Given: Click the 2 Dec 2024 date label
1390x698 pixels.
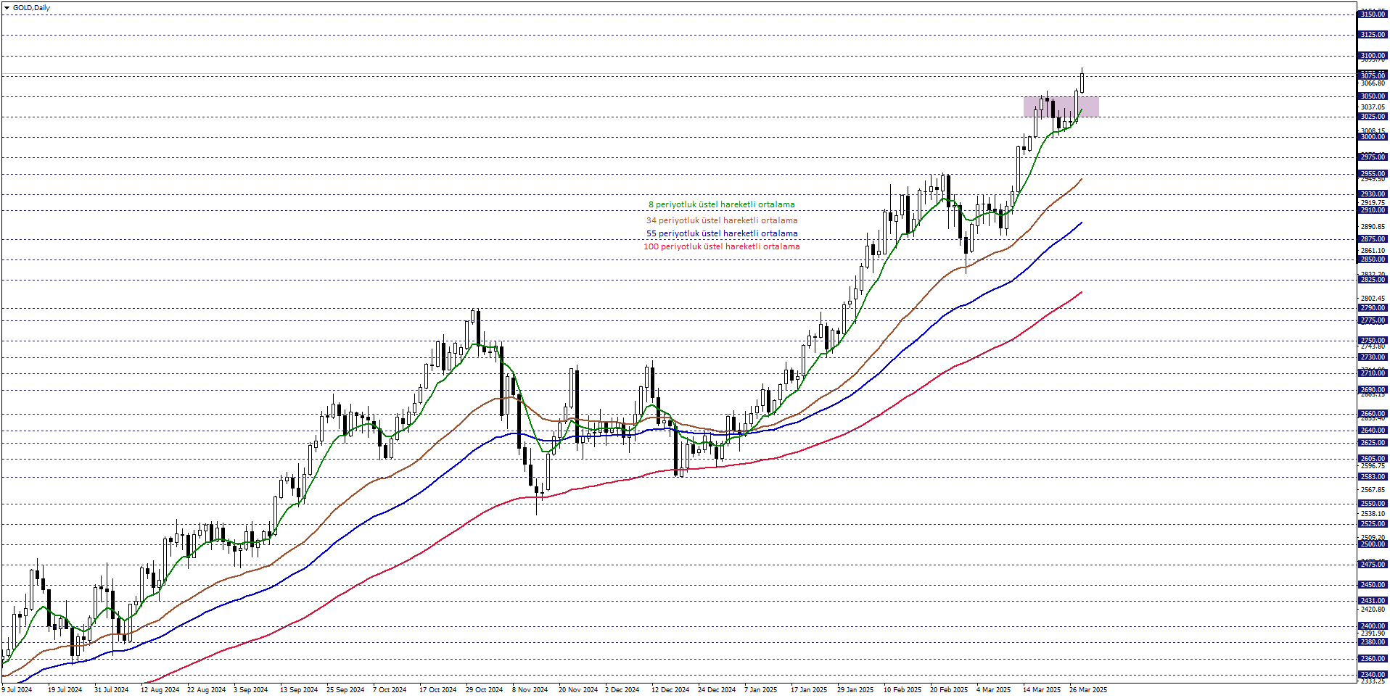Looking at the screenshot, I should tap(622, 690).
